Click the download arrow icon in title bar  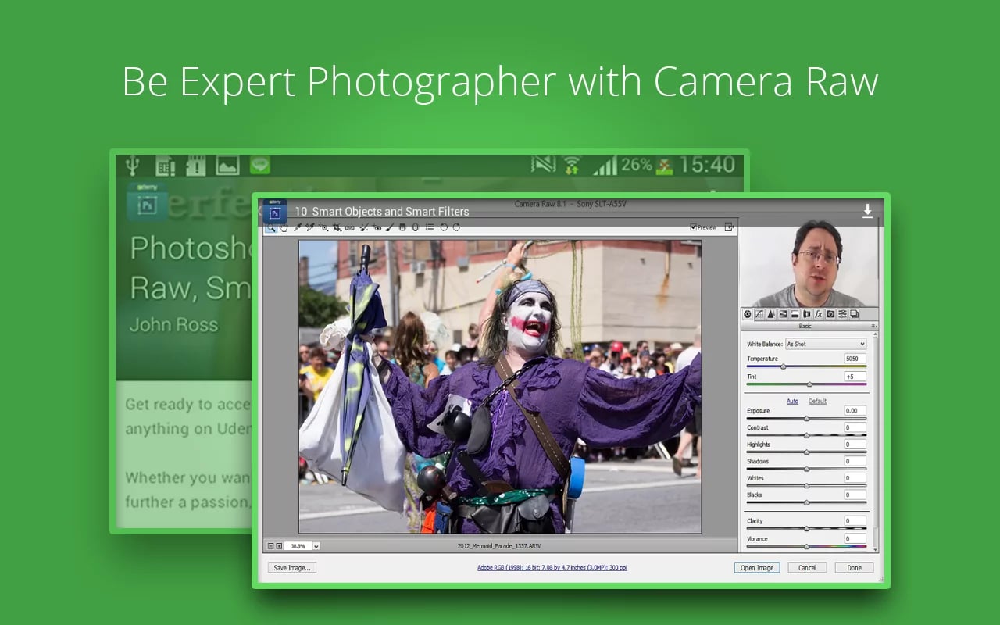click(x=867, y=210)
